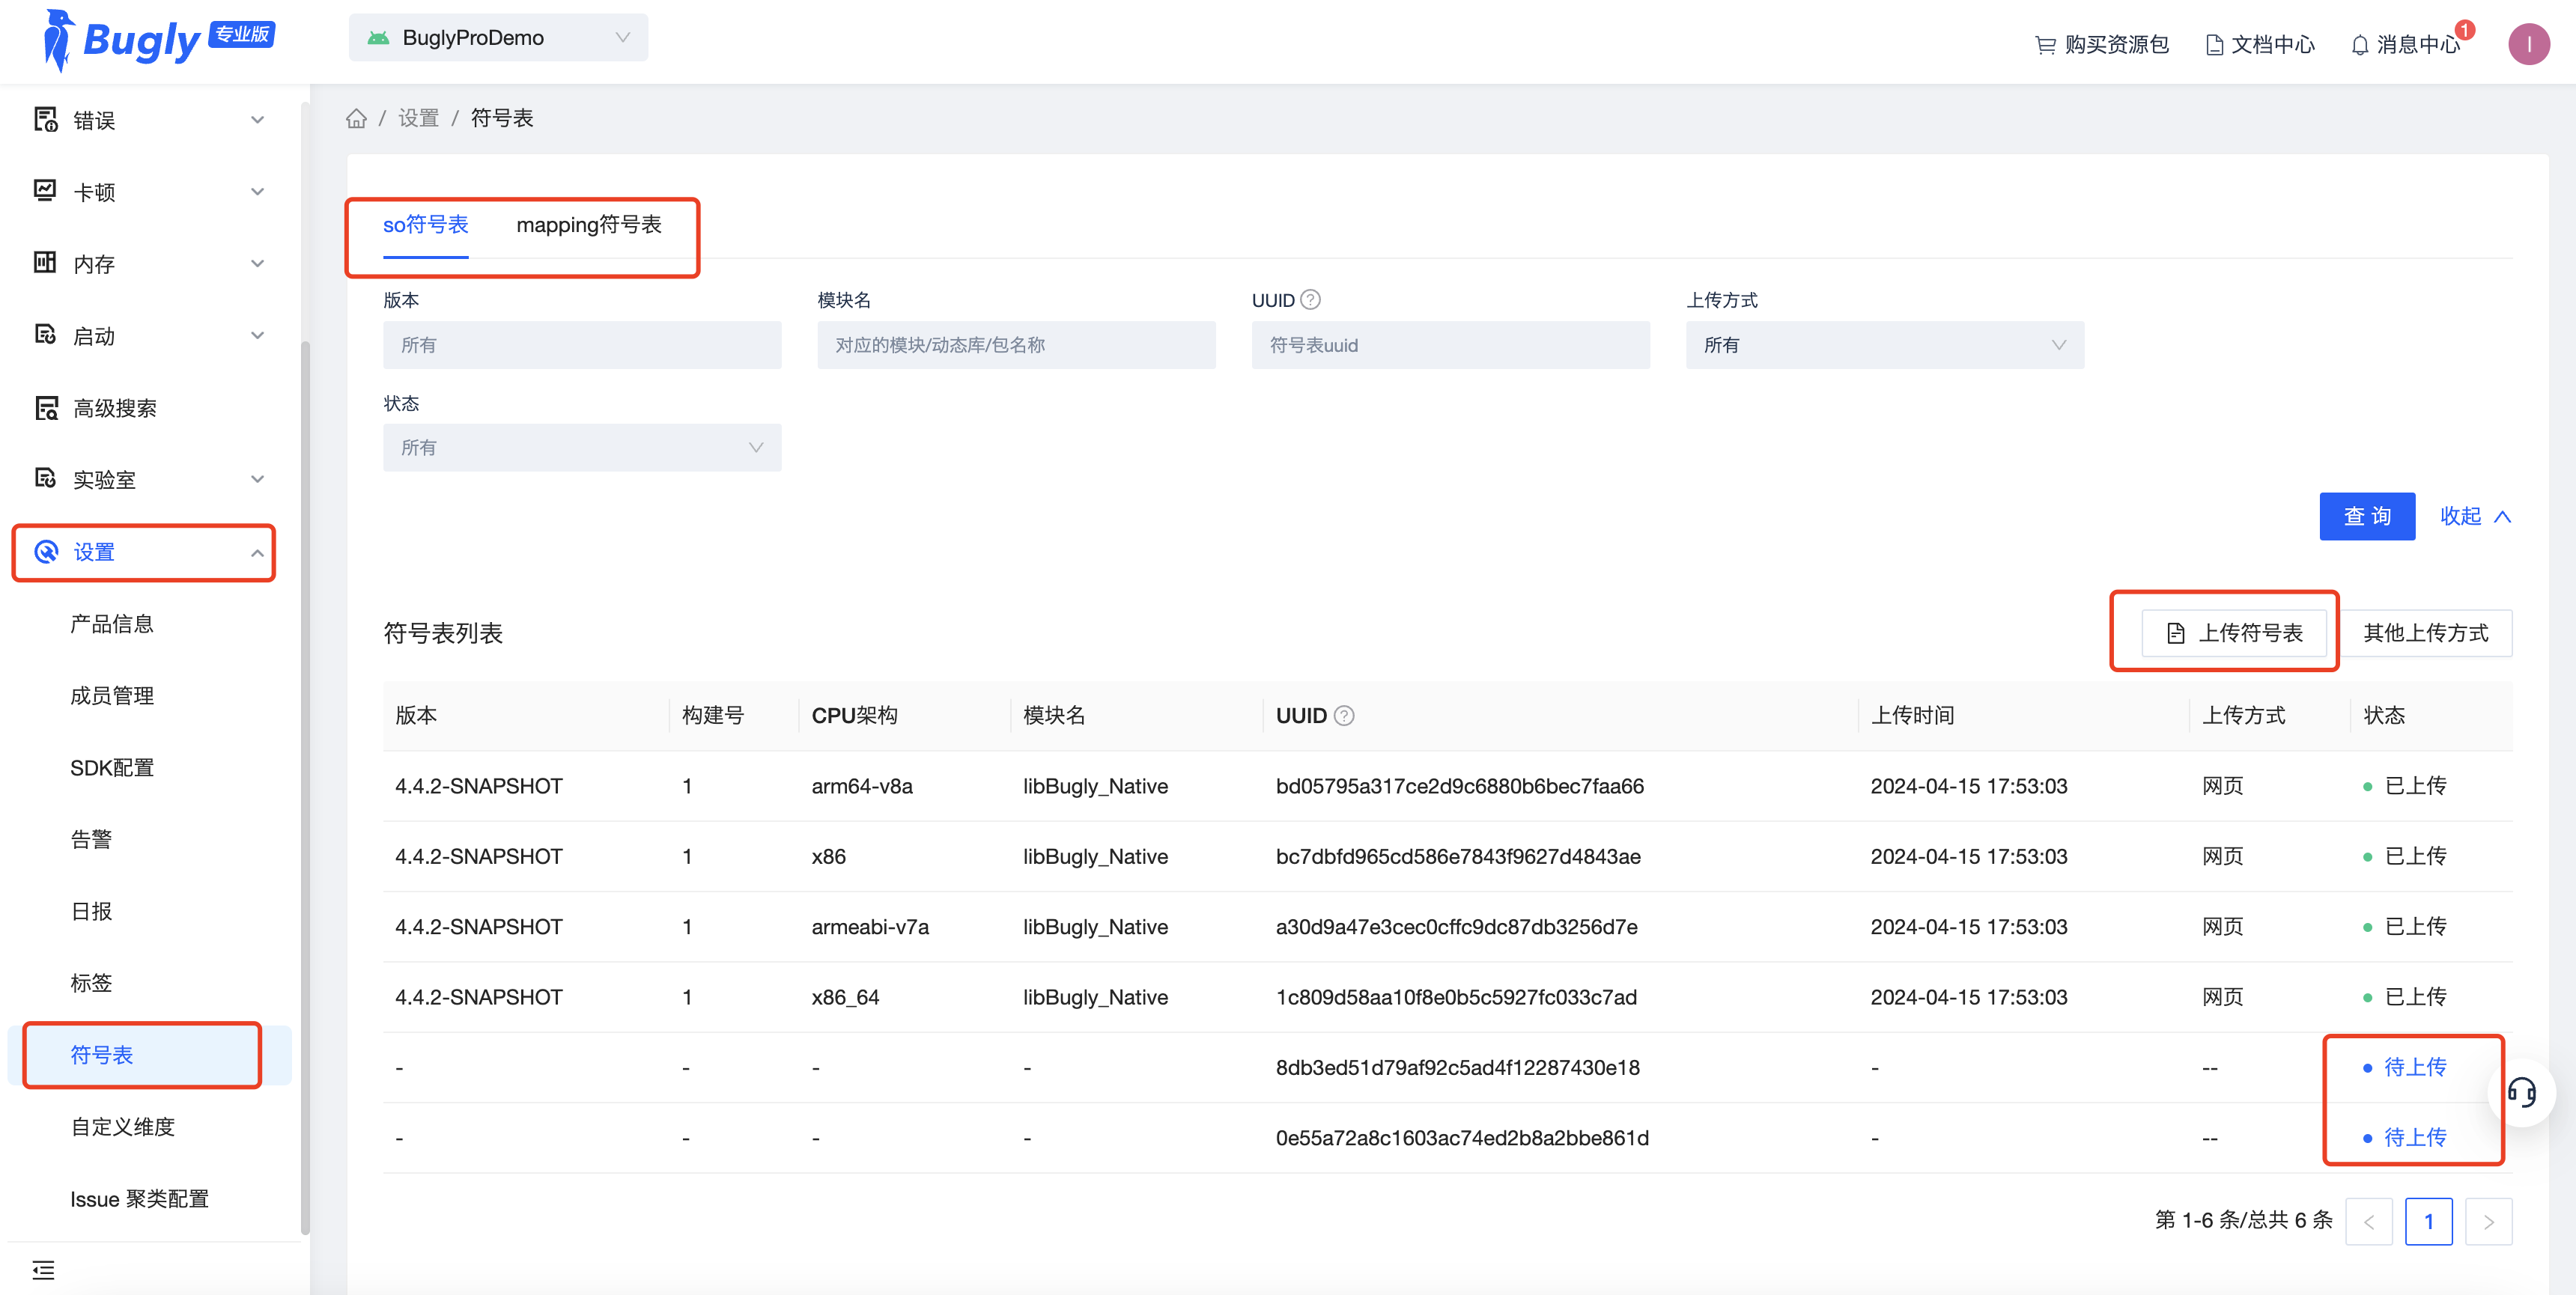Collapse filters with 收起
The width and height of the screenshot is (2576, 1295).
tap(2474, 516)
